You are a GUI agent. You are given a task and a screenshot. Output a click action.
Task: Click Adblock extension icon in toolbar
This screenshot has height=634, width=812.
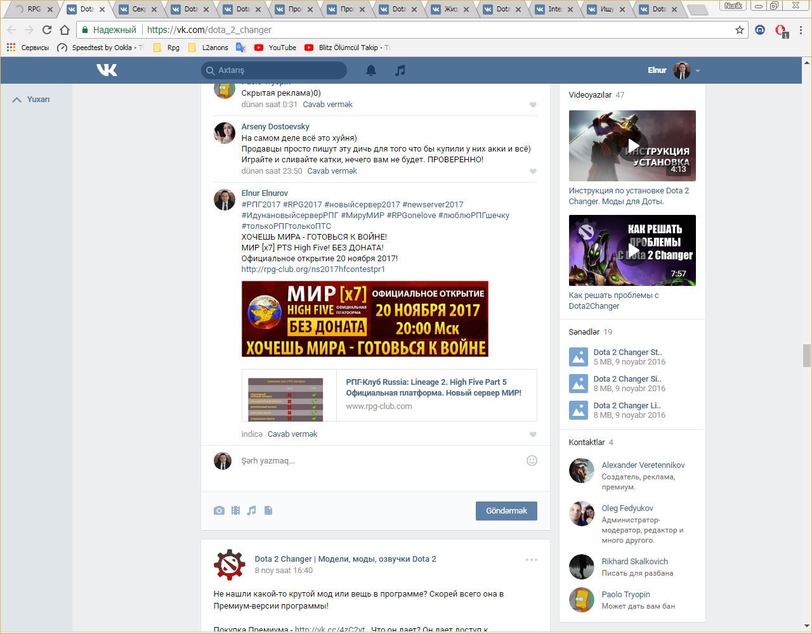click(782, 30)
